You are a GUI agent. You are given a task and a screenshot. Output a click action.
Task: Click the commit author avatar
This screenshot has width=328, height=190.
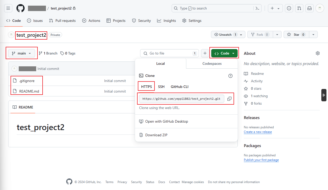point(14,69)
